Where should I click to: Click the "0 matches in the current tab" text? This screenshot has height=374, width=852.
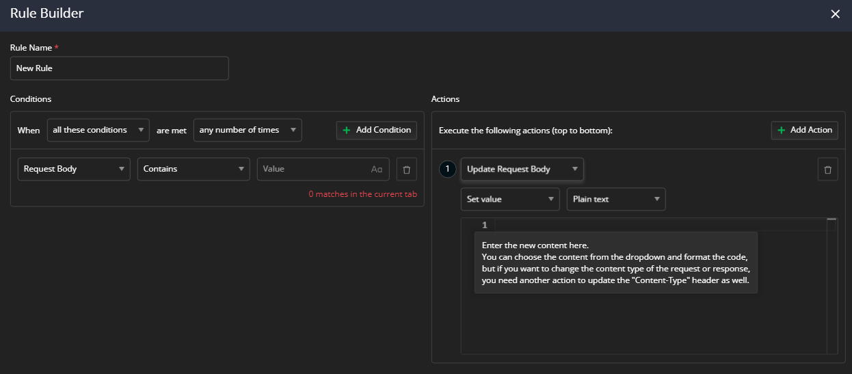point(362,194)
